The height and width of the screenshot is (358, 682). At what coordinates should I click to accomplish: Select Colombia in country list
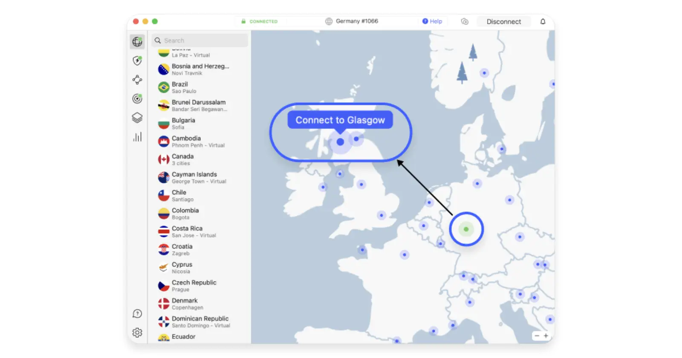pyautogui.click(x=200, y=214)
